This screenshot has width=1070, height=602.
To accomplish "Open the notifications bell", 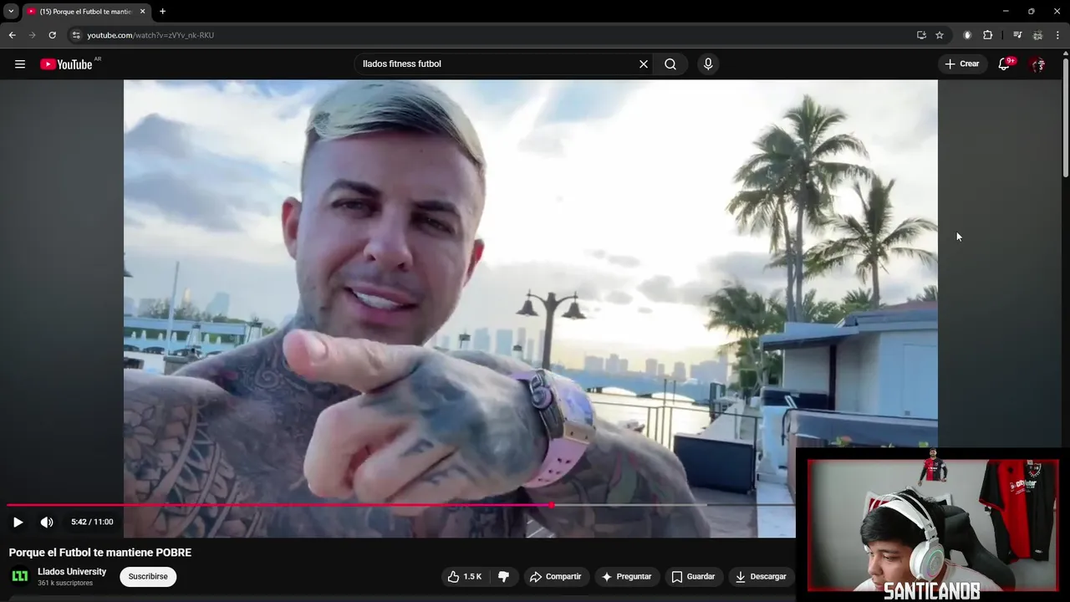I will (x=1005, y=64).
